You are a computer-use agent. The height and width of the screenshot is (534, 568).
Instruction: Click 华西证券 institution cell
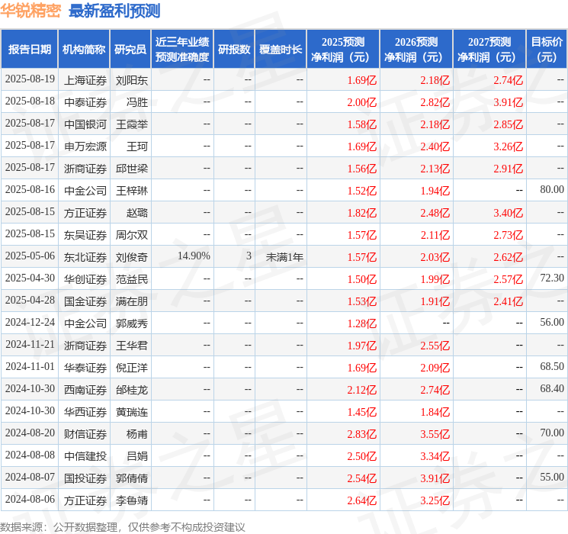point(85,412)
